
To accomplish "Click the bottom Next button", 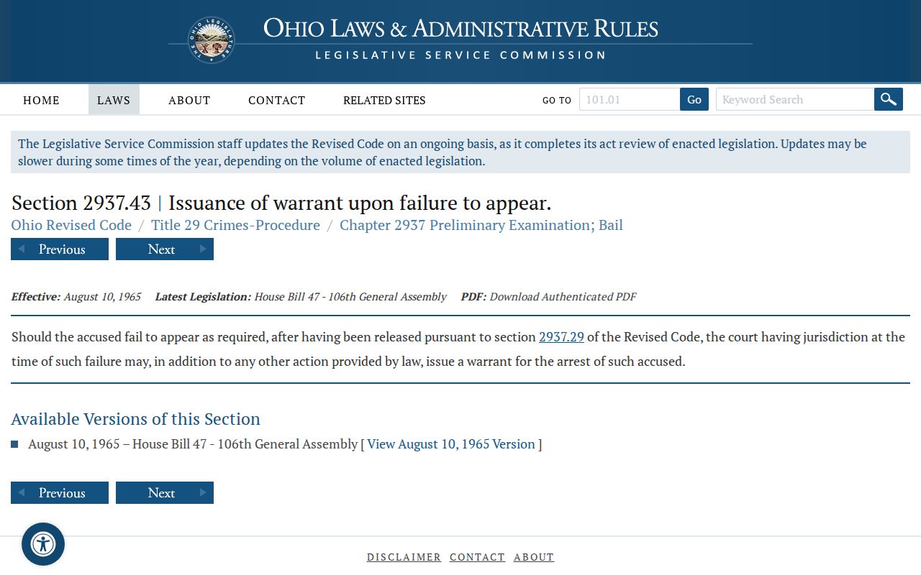I will click(165, 493).
